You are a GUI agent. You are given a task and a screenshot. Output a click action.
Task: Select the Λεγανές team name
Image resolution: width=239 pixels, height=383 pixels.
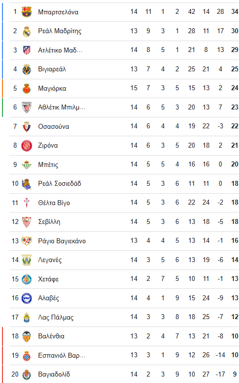pos(50,260)
